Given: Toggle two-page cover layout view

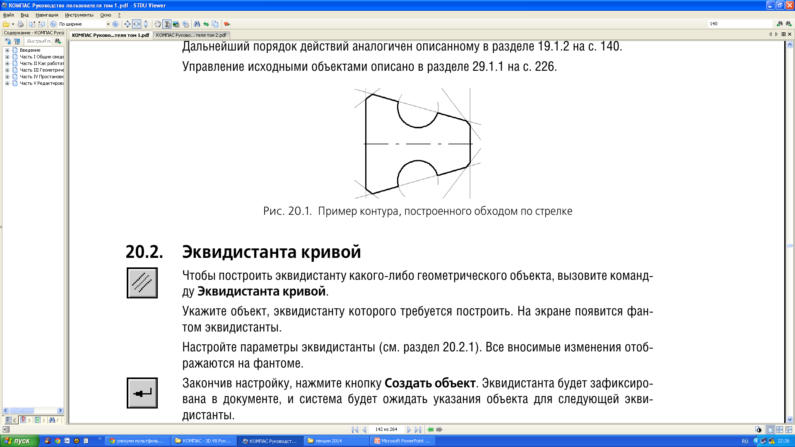Looking at the screenshot, I should [x=789, y=430].
